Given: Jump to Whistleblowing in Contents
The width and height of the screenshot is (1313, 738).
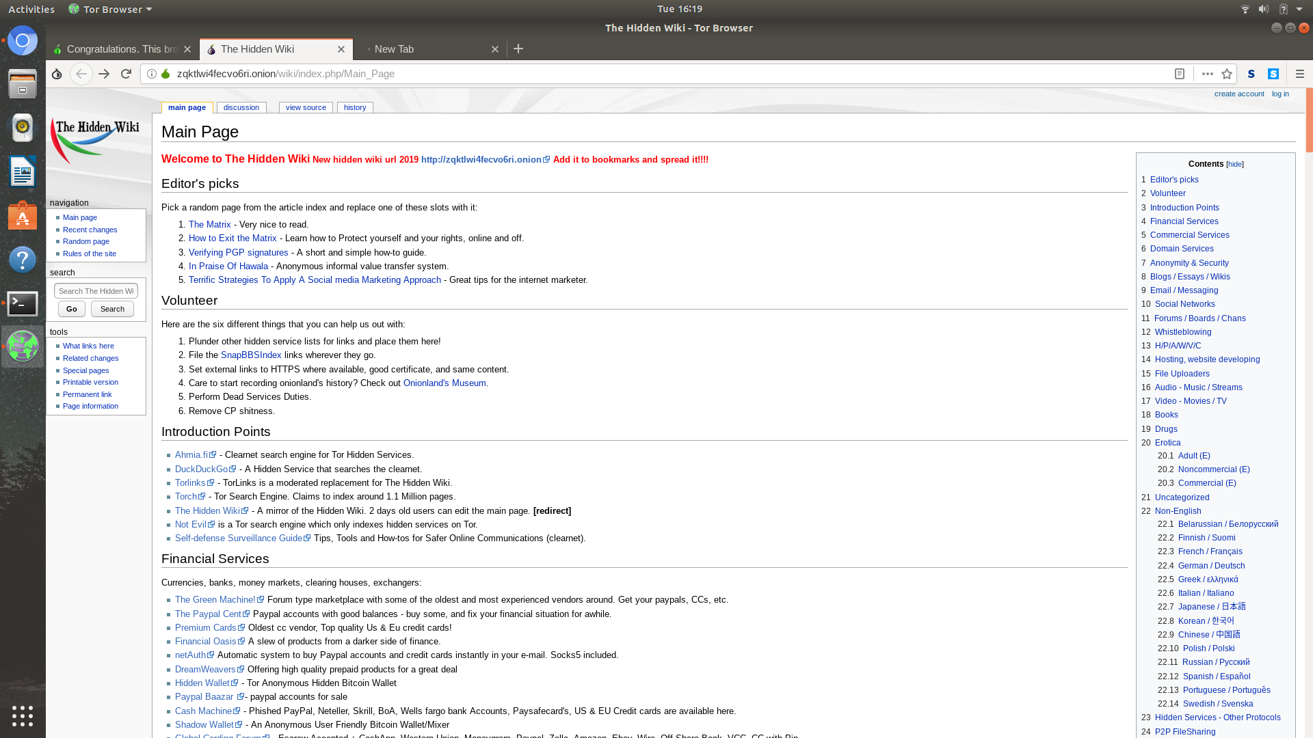Looking at the screenshot, I should point(1183,332).
